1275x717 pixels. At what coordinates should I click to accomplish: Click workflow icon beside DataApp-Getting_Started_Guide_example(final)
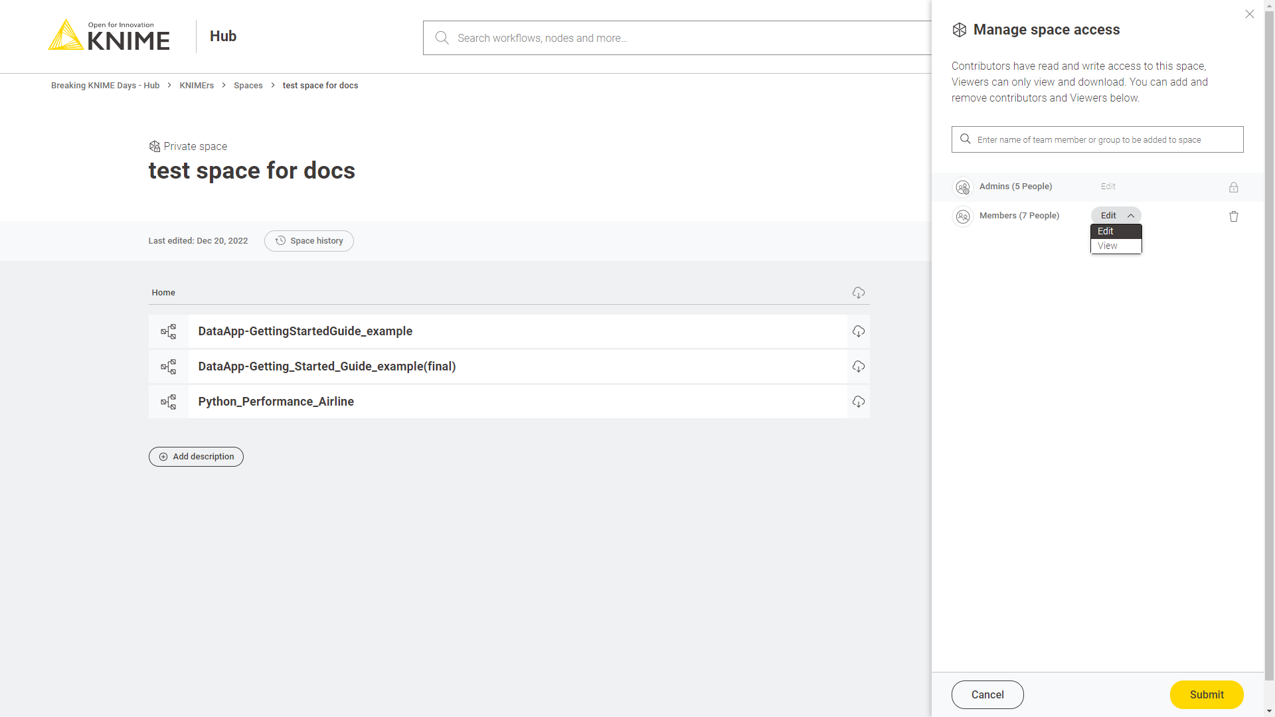[169, 366]
